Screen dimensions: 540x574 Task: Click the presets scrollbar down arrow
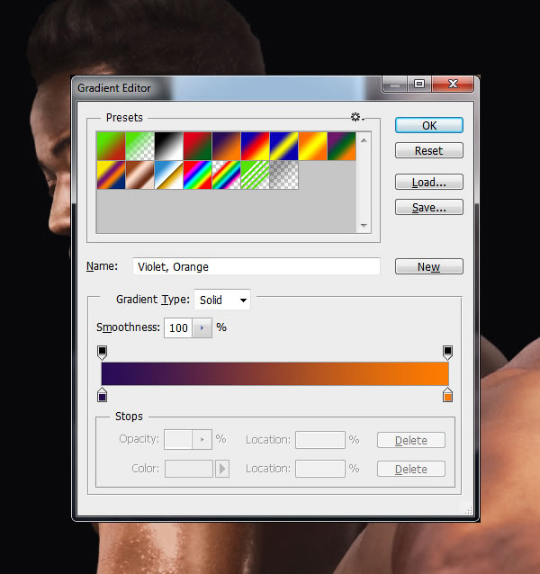point(364,225)
